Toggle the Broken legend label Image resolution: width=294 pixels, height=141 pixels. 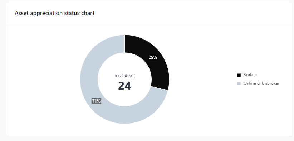coord(250,75)
